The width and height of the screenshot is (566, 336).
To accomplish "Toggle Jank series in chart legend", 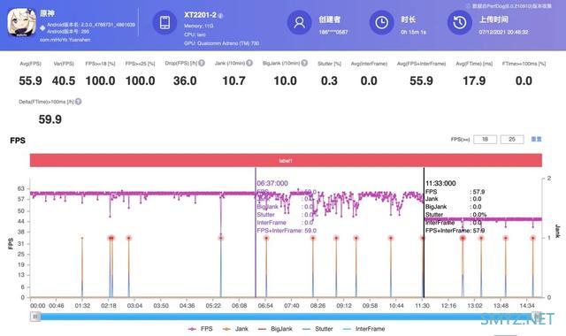I will tap(235, 329).
